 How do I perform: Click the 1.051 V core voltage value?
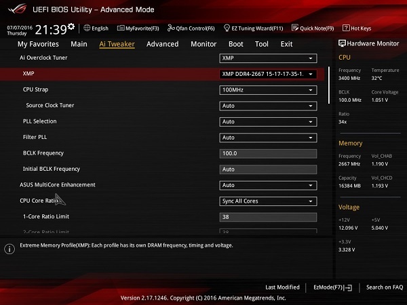pyautogui.click(x=380, y=100)
